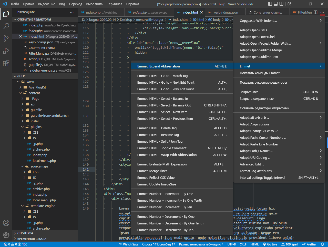Open Run and Debug view icon

pos(6,51)
